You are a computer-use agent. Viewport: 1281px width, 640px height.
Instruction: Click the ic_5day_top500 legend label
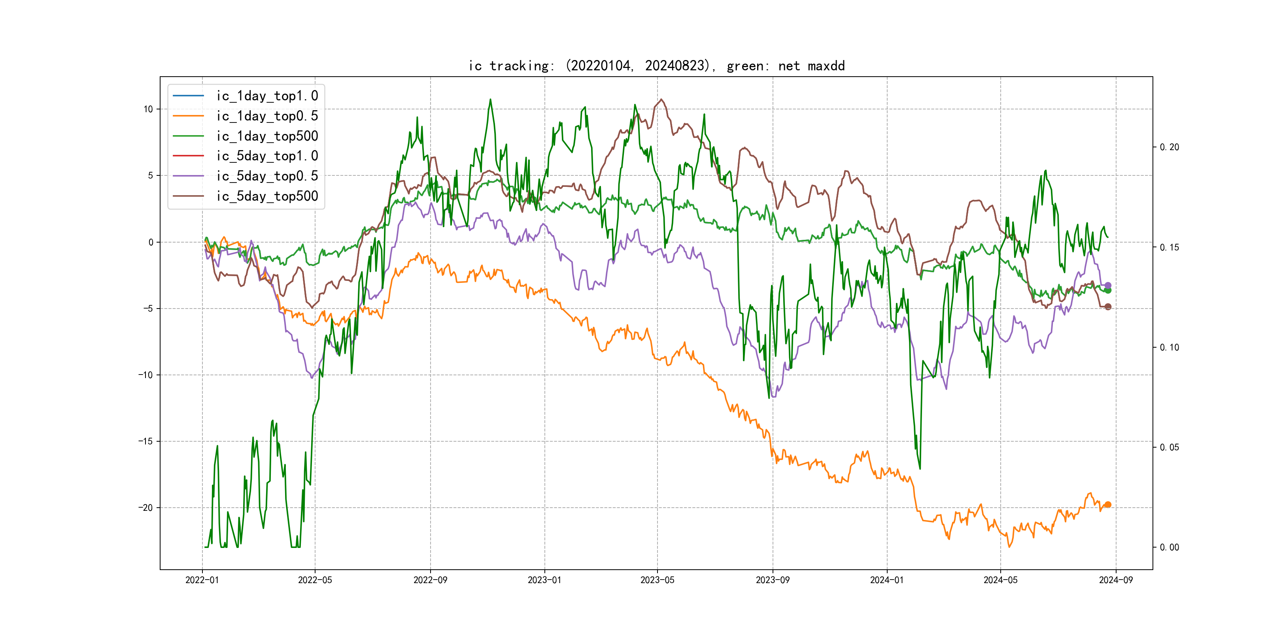pos(267,196)
